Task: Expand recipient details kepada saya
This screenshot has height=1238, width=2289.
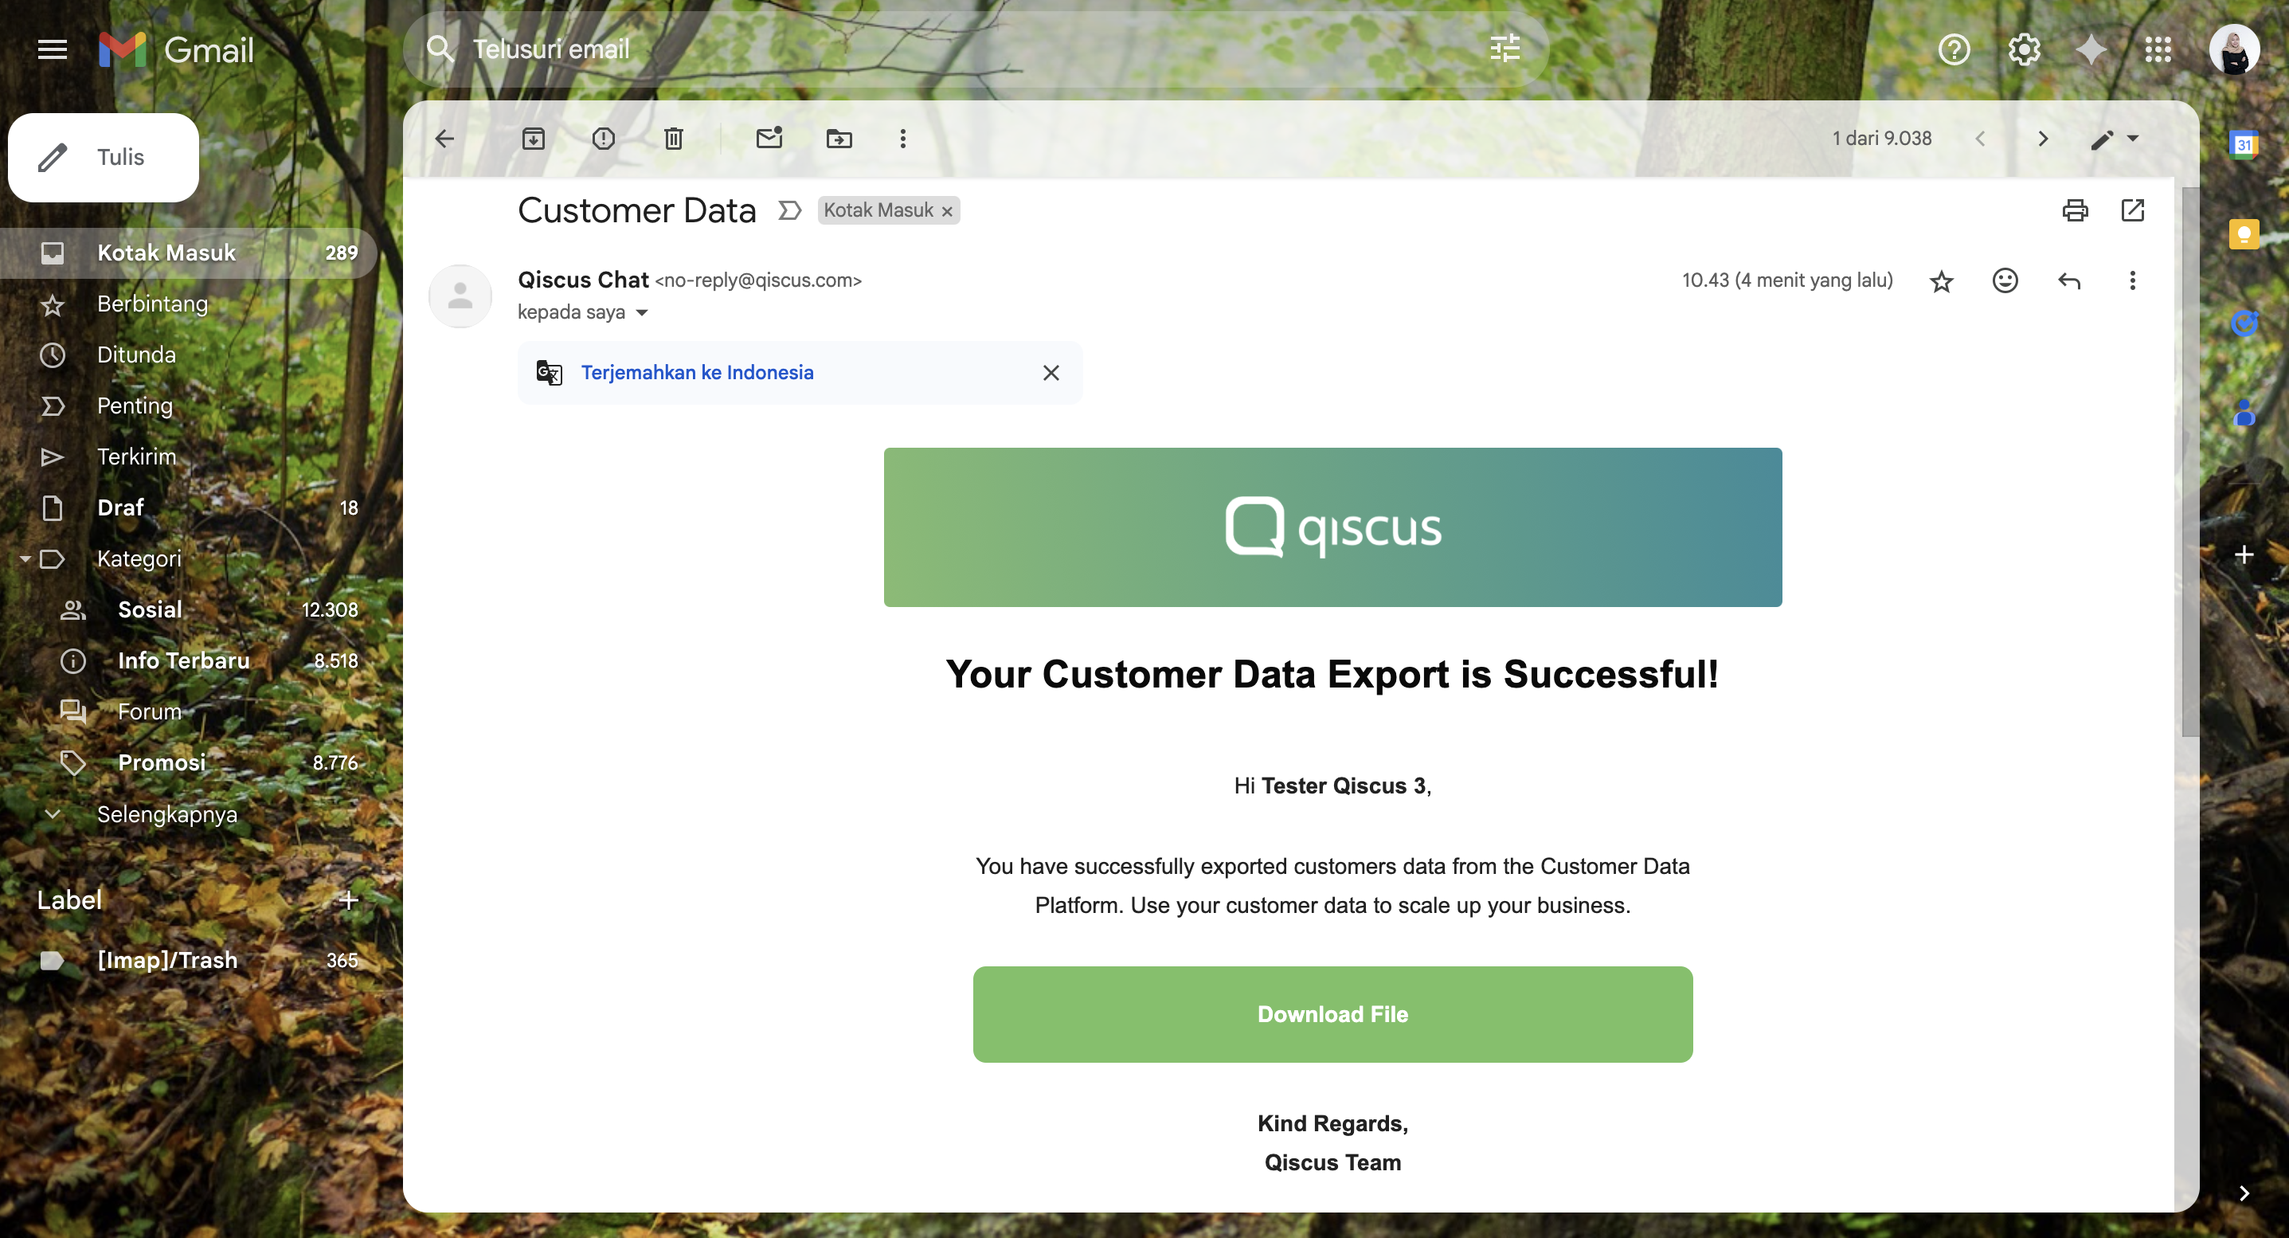Action: pos(643,313)
